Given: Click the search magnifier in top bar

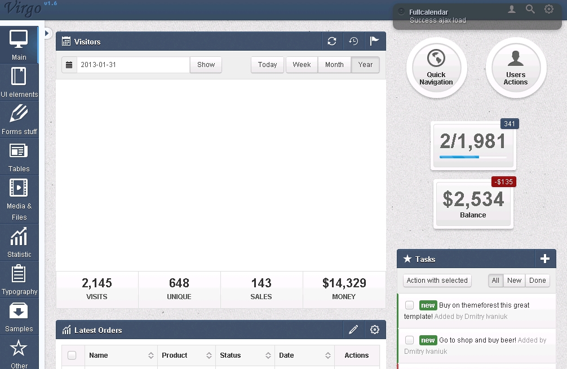Looking at the screenshot, I should click(x=530, y=9).
